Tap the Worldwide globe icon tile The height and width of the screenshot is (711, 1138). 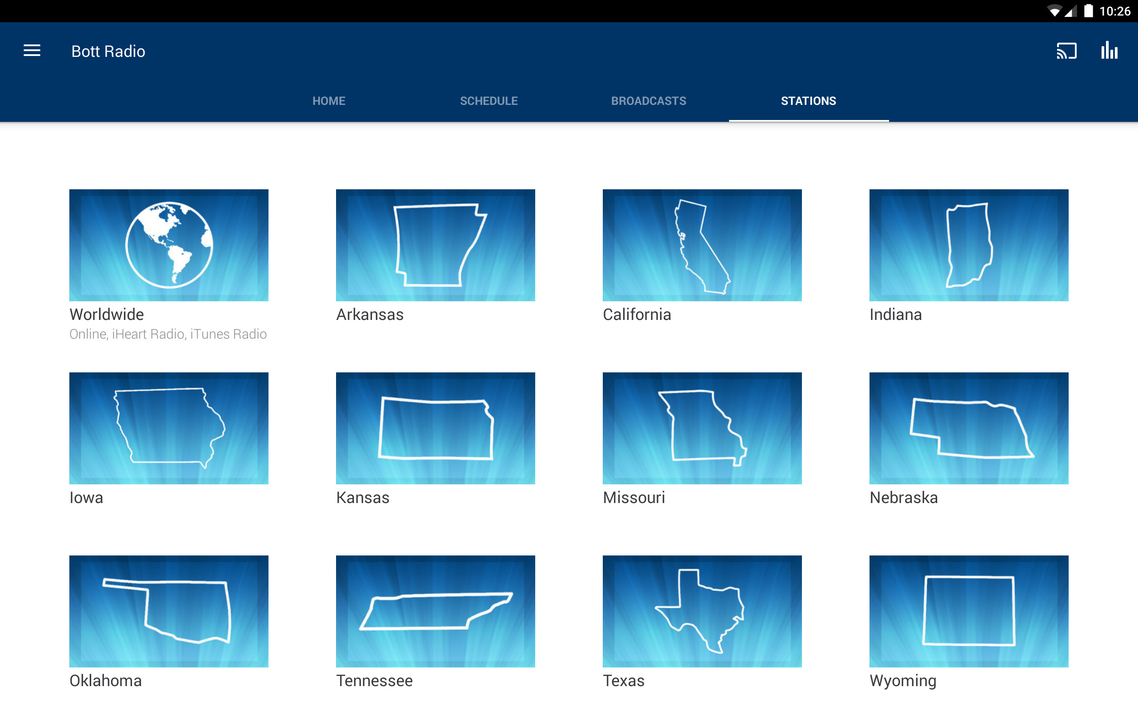click(169, 245)
